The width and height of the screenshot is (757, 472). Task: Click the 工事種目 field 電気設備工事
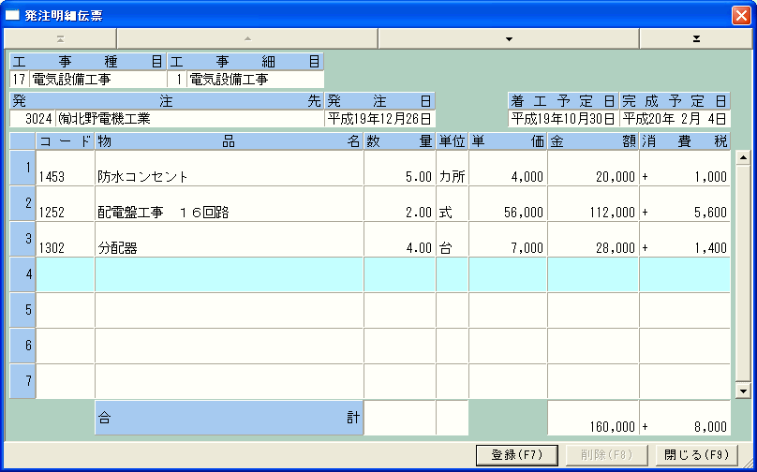click(97, 80)
